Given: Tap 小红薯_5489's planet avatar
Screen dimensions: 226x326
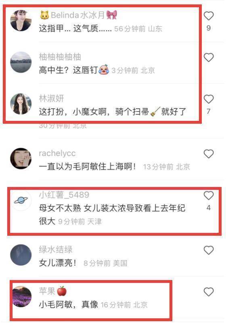Looking at the screenshot, I should tap(21, 200).
